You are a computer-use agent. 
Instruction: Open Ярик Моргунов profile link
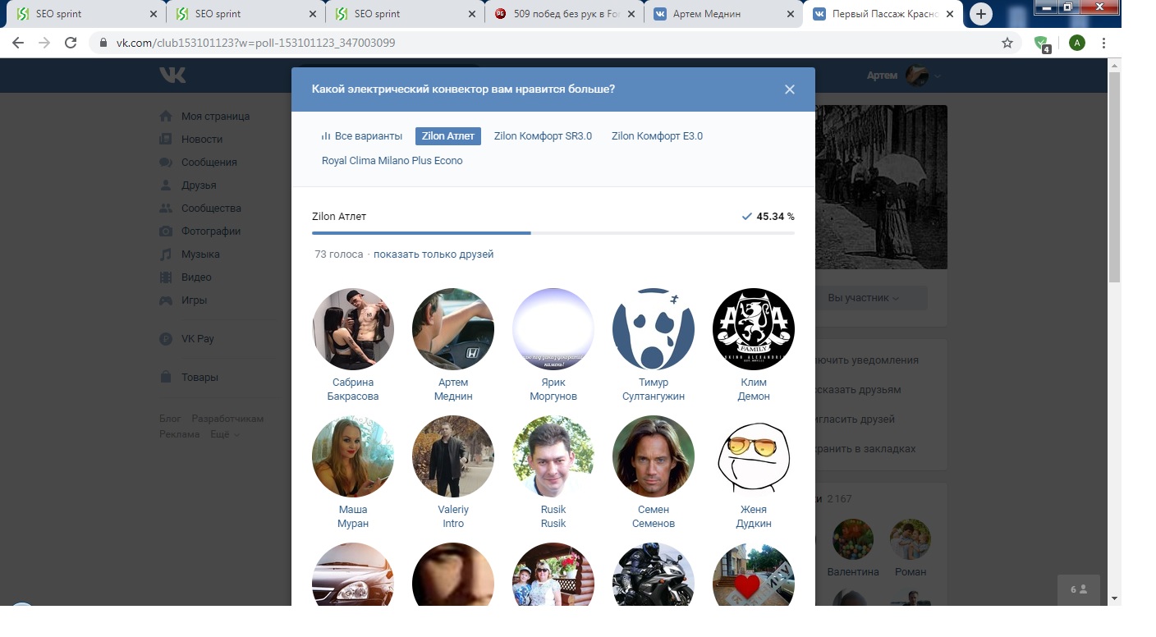click(x=553, y=389)
